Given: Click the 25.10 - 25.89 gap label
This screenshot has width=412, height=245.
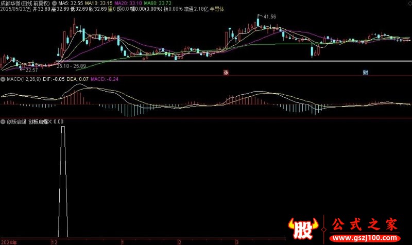Looking at the screenshot, I should click(71, 66).
